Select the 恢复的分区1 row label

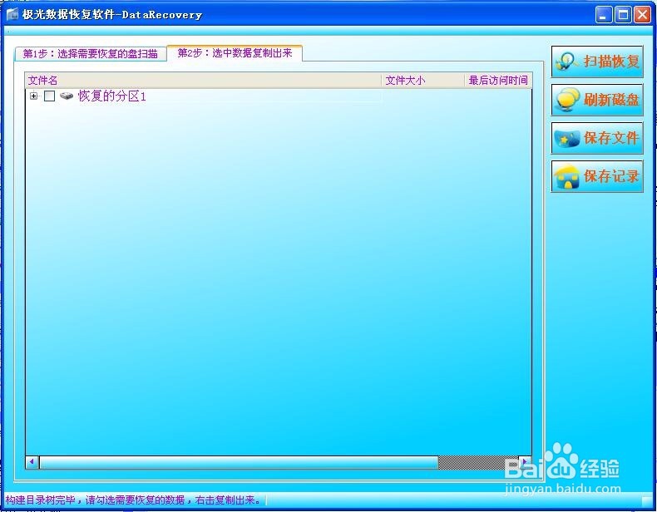112,96
